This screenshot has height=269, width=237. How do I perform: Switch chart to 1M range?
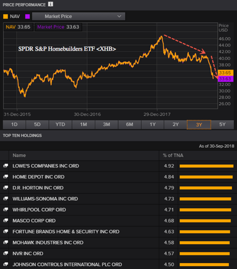coord(83,124)
